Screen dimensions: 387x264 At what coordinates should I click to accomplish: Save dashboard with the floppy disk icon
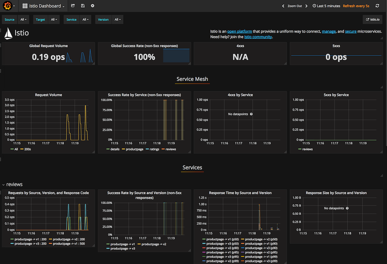click(x=83, y=6)
